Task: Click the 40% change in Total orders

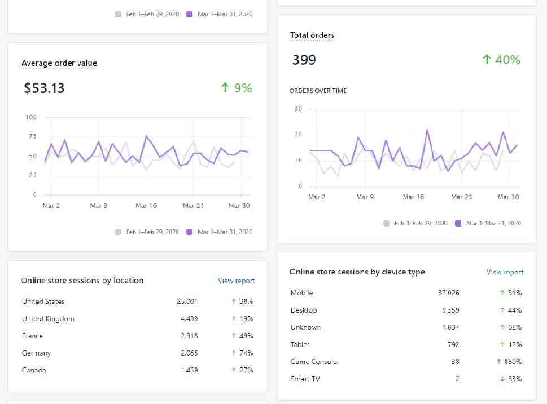Action: 507,60
